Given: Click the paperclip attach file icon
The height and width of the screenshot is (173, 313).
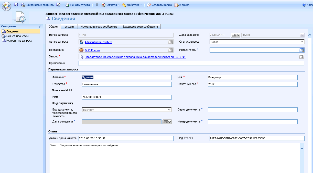Looking at the screenshot, I should 97,5.
